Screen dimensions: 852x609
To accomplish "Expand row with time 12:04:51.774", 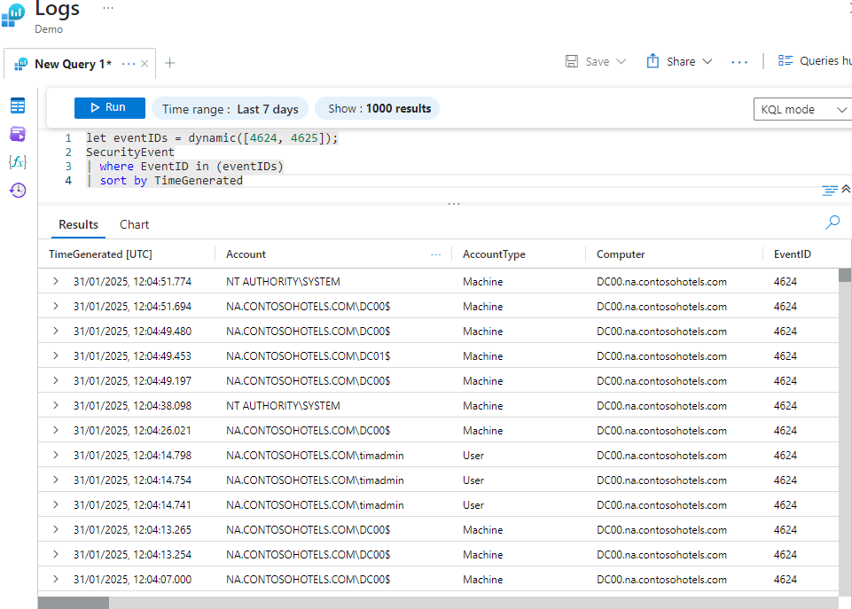I will coord(56,281).
